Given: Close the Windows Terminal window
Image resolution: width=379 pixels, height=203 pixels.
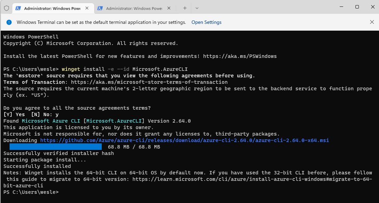Looking at the screenshot, I should (x=373, y=7).
